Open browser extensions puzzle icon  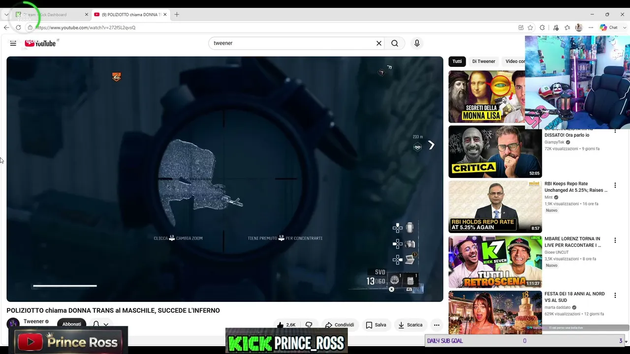coord(542,28)
